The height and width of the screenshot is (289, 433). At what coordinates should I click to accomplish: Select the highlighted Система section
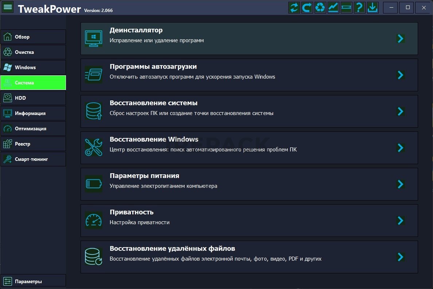pyautogui.click(x=33, y=83)
